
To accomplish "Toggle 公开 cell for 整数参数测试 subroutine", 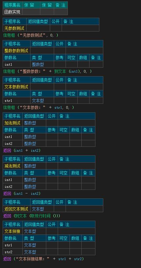I will click(60, 51).
